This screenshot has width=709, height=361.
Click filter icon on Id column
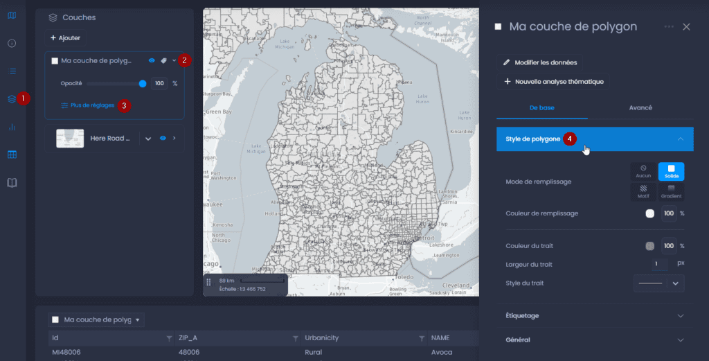[169, 338]
